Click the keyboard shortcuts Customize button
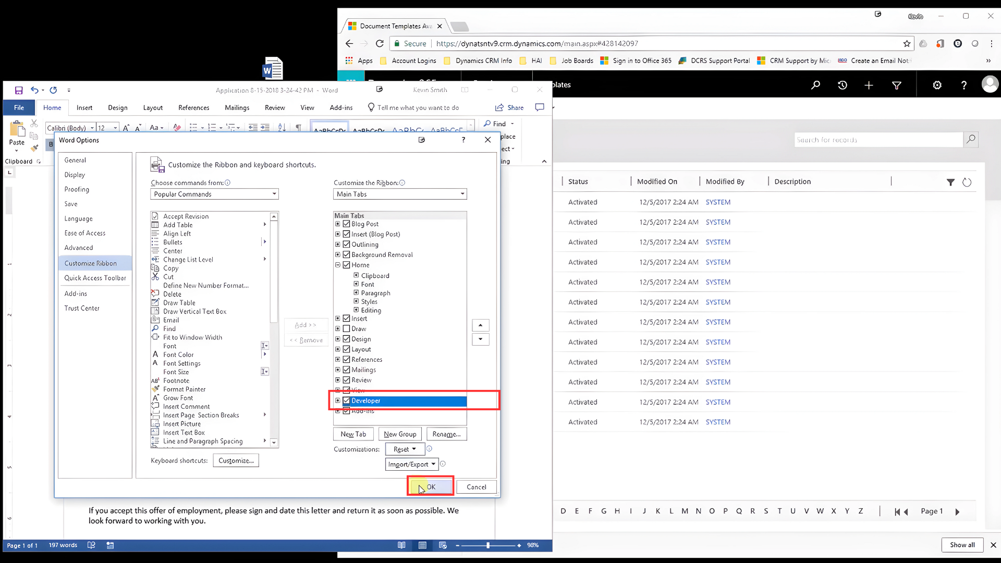Screen dimensions: 1001x563 tap(236, 461)
